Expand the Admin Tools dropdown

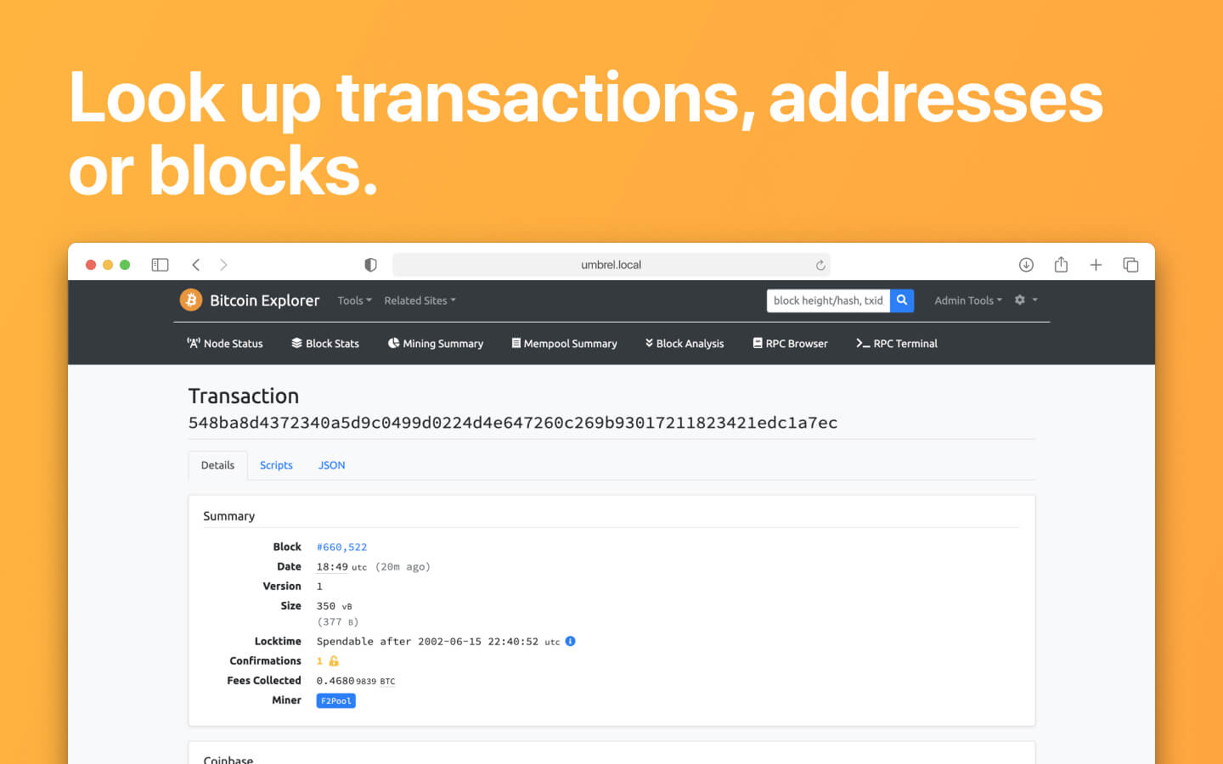click(967, 300)
